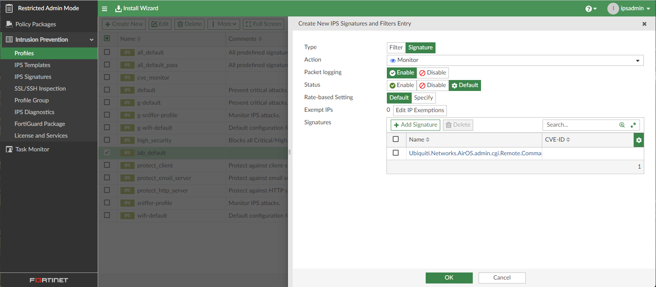Check the all_default profile checkbox

(x=107, y=52)
